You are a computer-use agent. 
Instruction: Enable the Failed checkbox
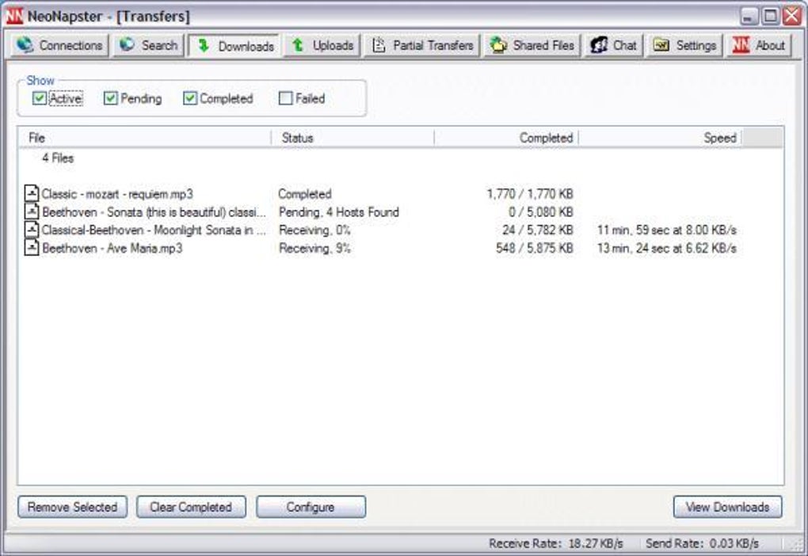(285, 98)
